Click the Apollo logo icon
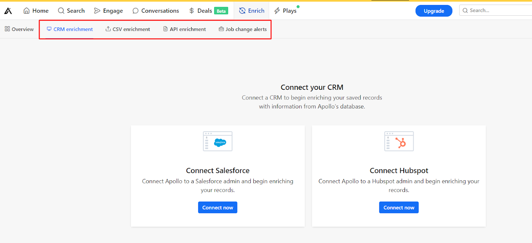Viewport: 532px width, 243px height. pos(8,11)
